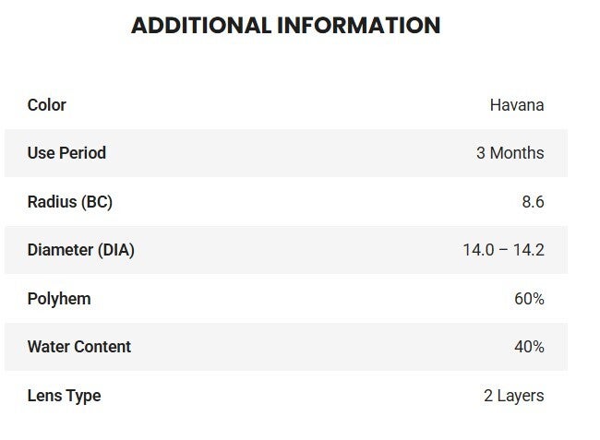Screen dimensions: 600x440
Task: Click the 2 Layers value
Action: (x=514, y=396)
